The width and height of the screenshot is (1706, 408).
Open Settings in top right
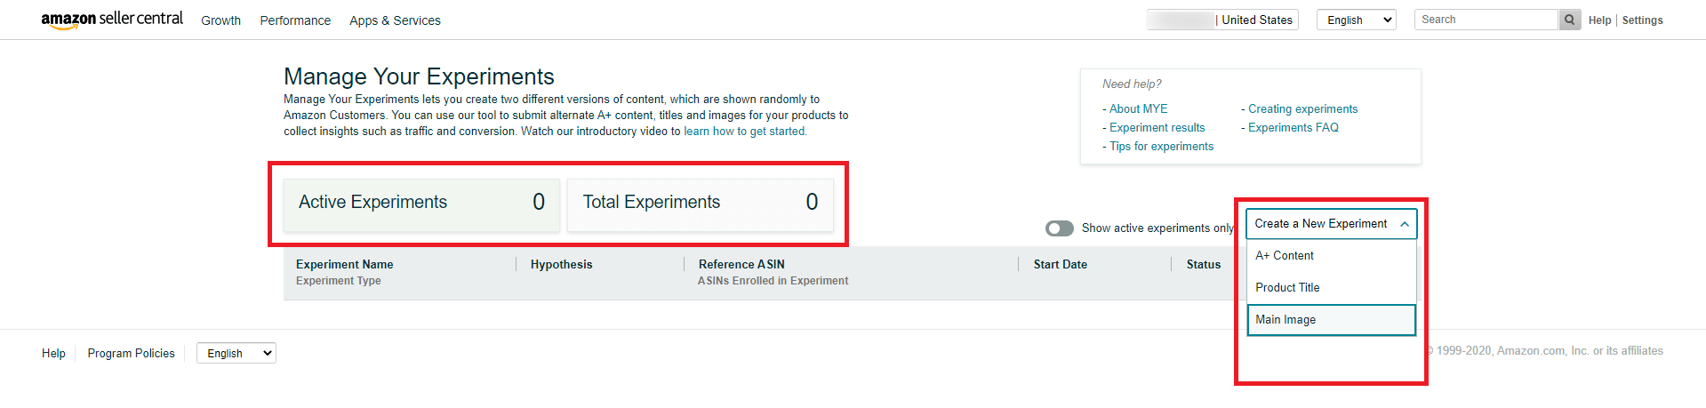(x=1642, y=20)
